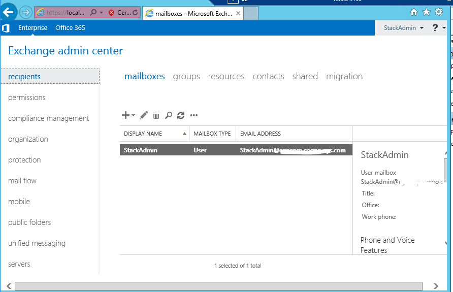Click the edit pencil icon
Screen dimensions: 453x292
pyautogui.click(x=144, y=115)
